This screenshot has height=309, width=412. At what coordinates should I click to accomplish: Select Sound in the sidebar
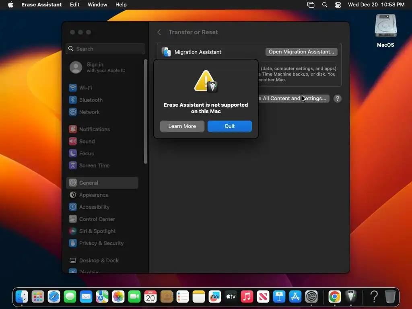tap(103, 141)
